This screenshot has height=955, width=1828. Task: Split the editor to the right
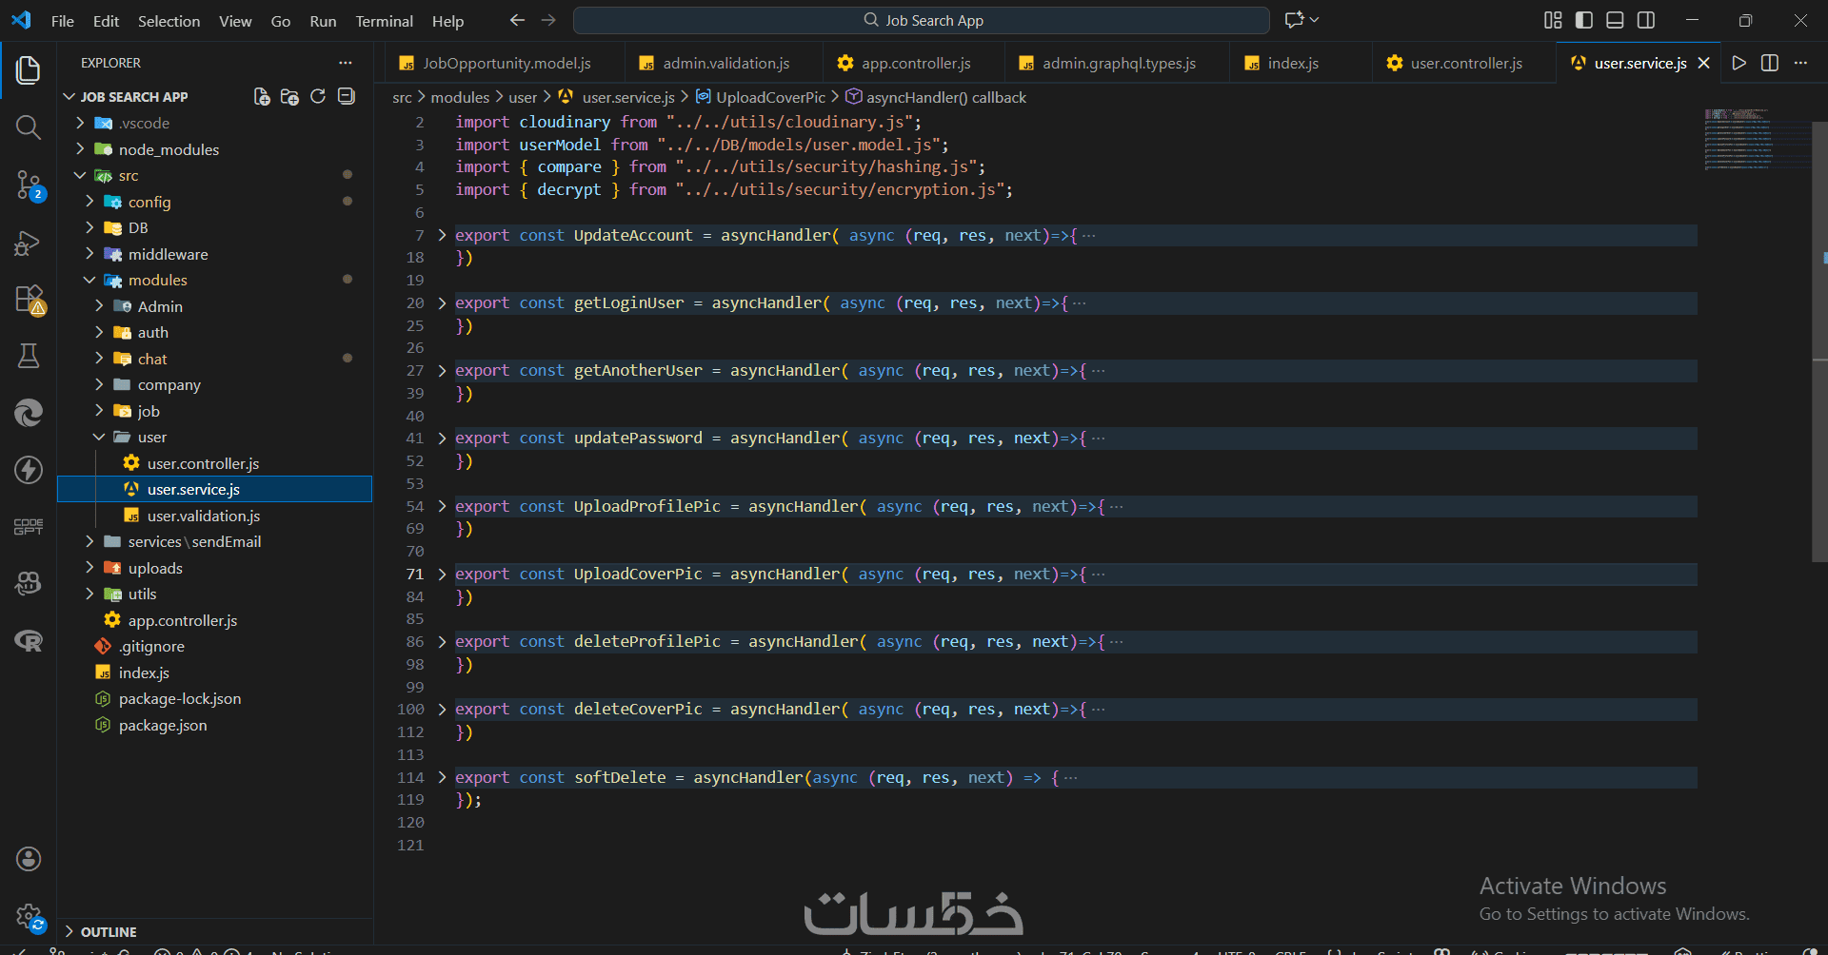click(1770, 63)
